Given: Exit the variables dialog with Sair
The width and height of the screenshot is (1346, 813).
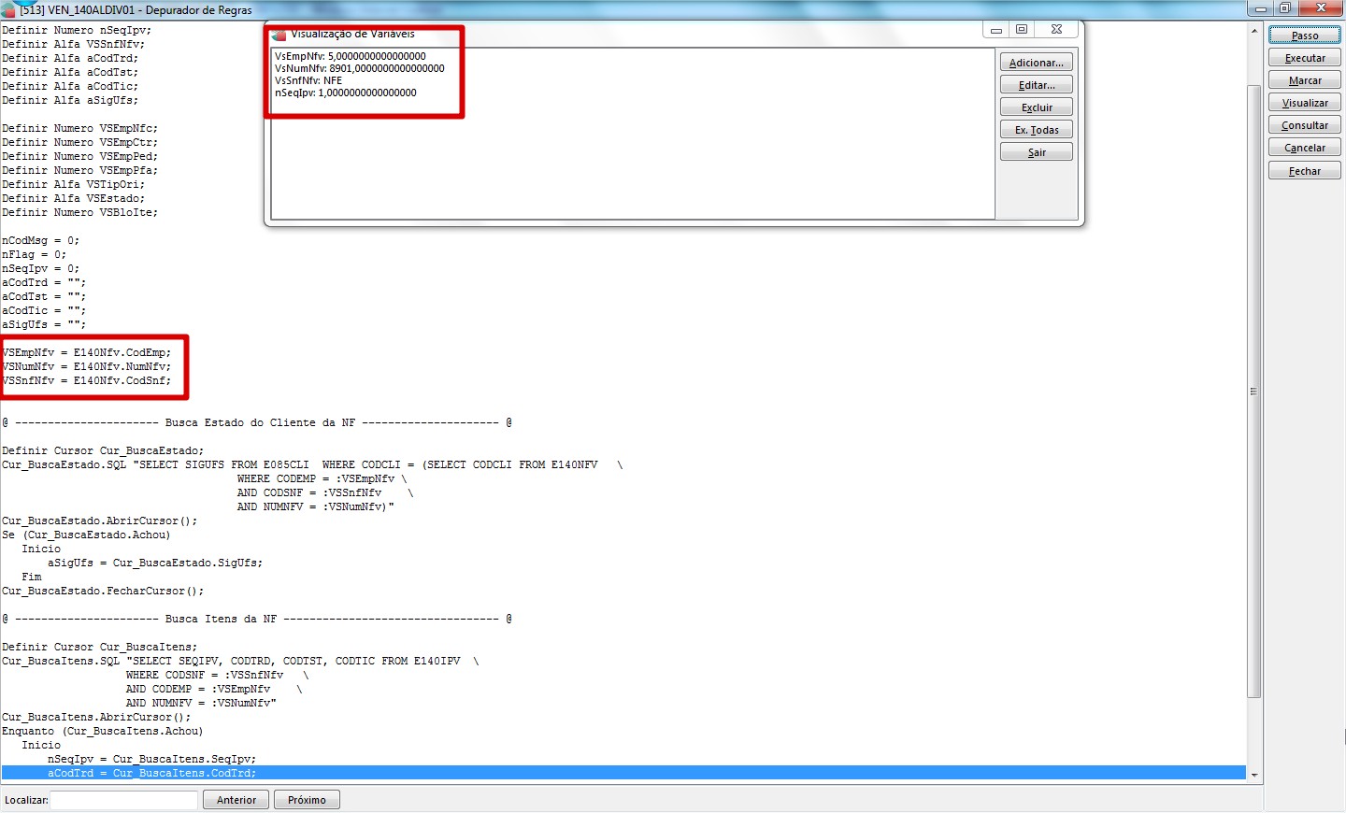Looking at the screenshot, I should pos(1036,152).
